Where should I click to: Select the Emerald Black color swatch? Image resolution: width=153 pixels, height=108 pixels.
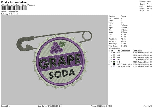click(114, 64)
